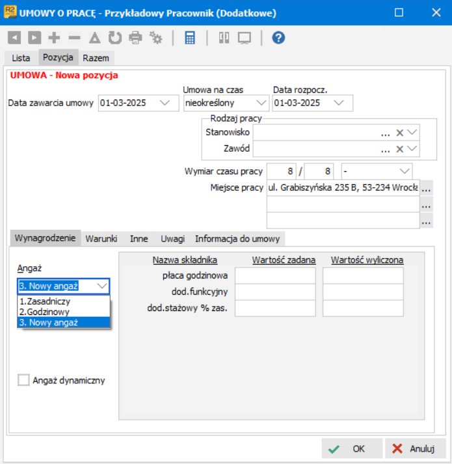Switch to the Pozycja tab
The image size is (452, 464).
click(x=58, y=57)
